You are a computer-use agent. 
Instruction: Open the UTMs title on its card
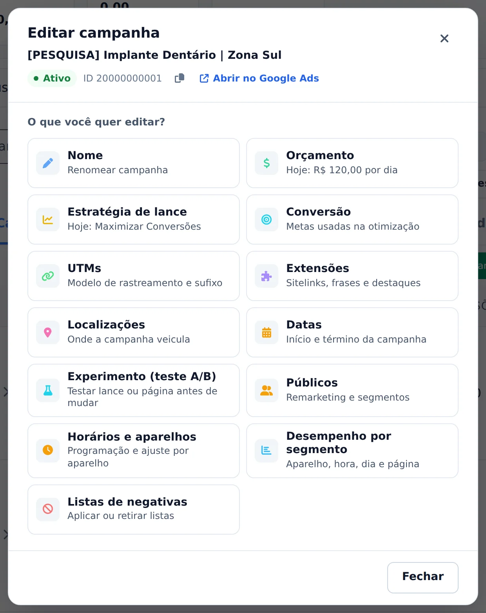pyautogui.click(x=84, y=268)
